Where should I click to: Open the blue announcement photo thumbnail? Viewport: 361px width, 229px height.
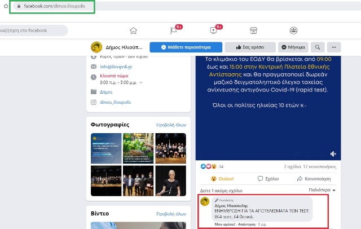tap(106, 148)
